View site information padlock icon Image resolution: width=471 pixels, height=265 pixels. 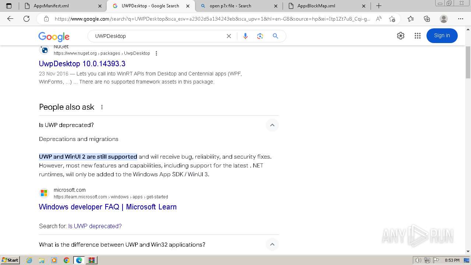[x=46, y=19]
